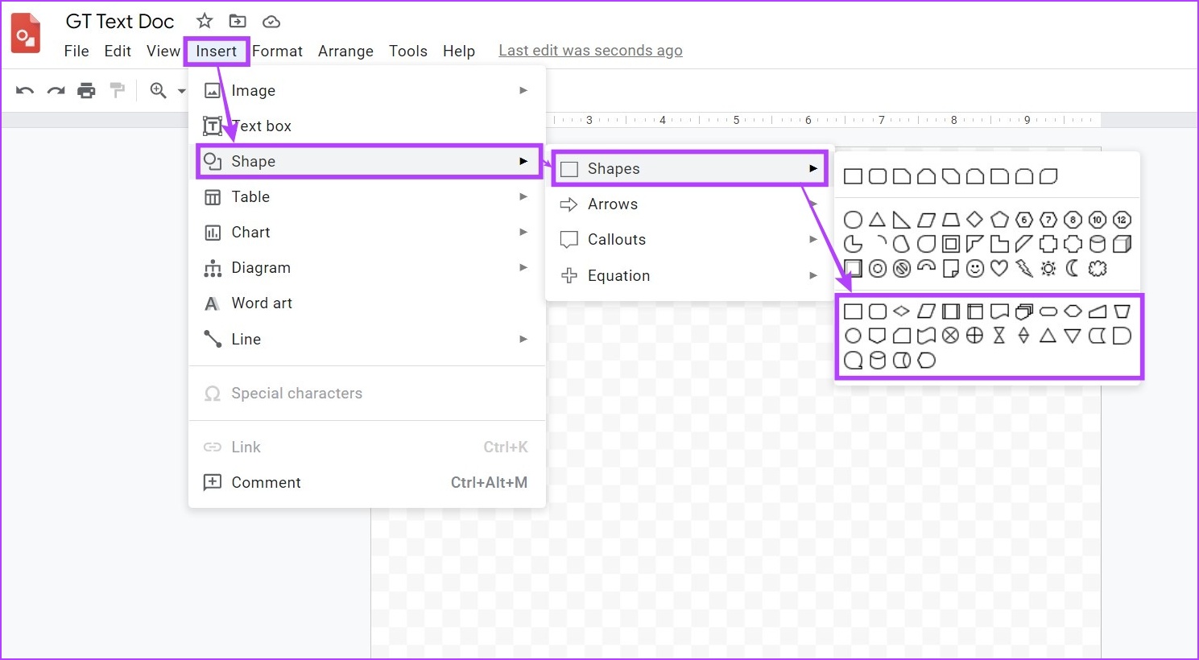
Task: Pick the dodecagon shape labeled 12
Action: pyautogui.click(x=1122, y=220)
